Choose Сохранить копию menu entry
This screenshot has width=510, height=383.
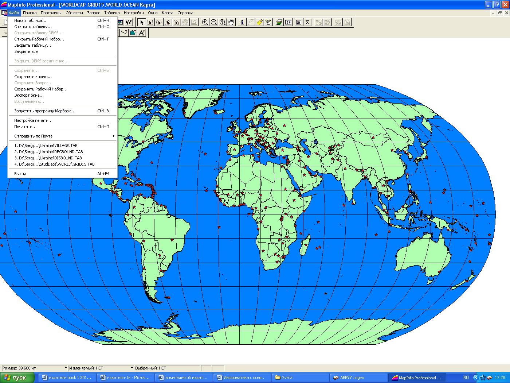pyautogui.click(x=62, y=77)
